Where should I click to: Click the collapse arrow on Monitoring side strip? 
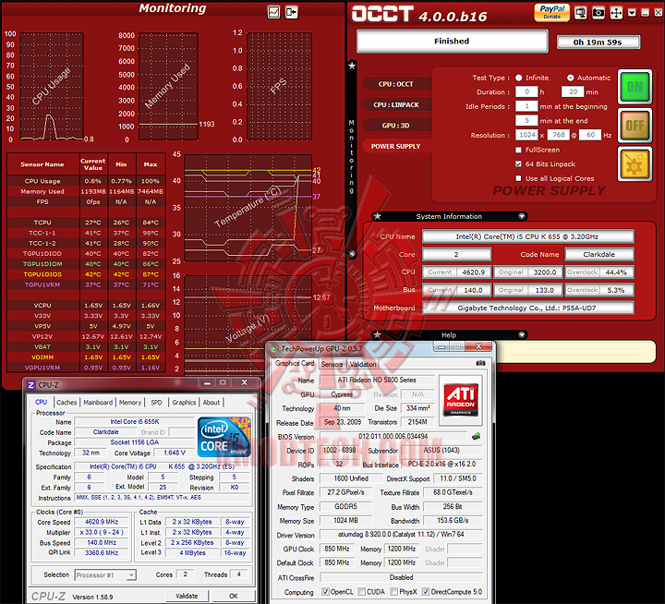click(x=352, y=254)
